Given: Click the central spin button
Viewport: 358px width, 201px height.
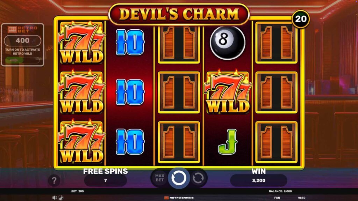Looking at the screenshot, I should click(x=179, y=178).
